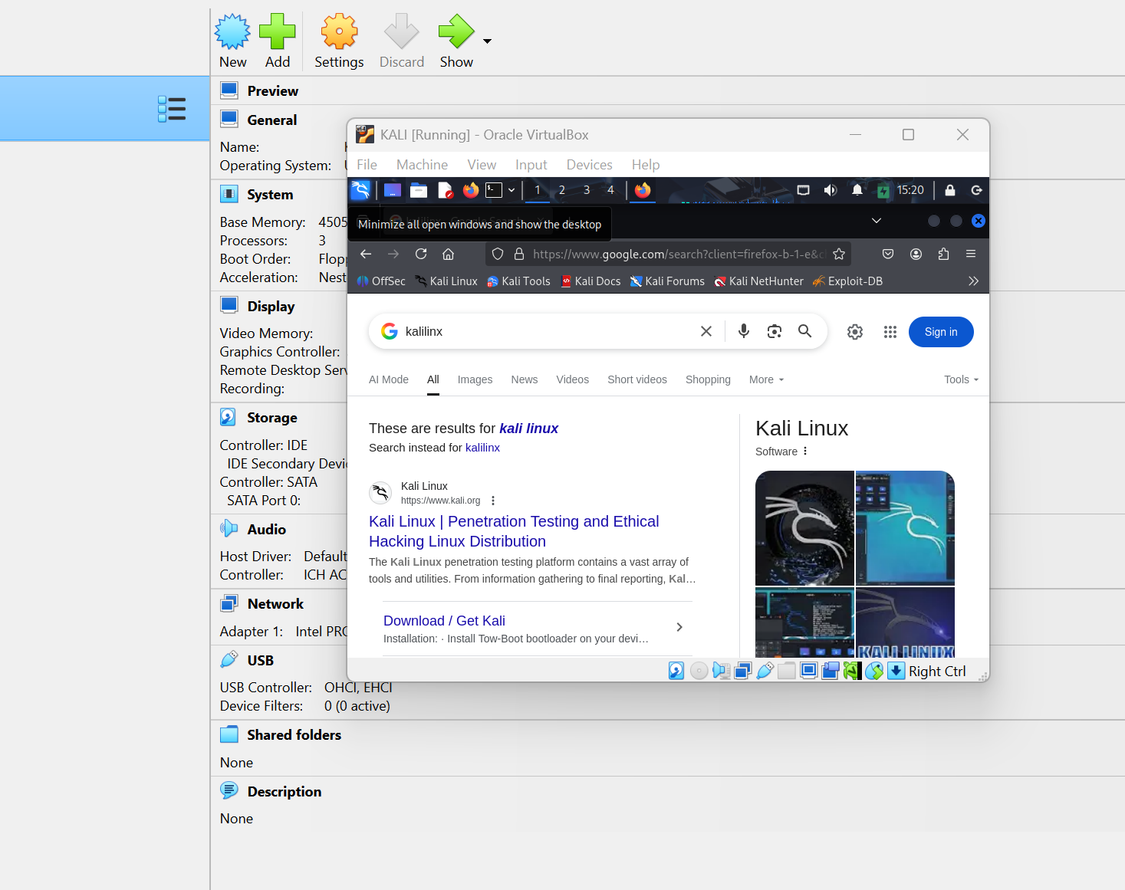Open the Firefox extensions puzzle icon
1125x890 pixels.
point(943,254)
